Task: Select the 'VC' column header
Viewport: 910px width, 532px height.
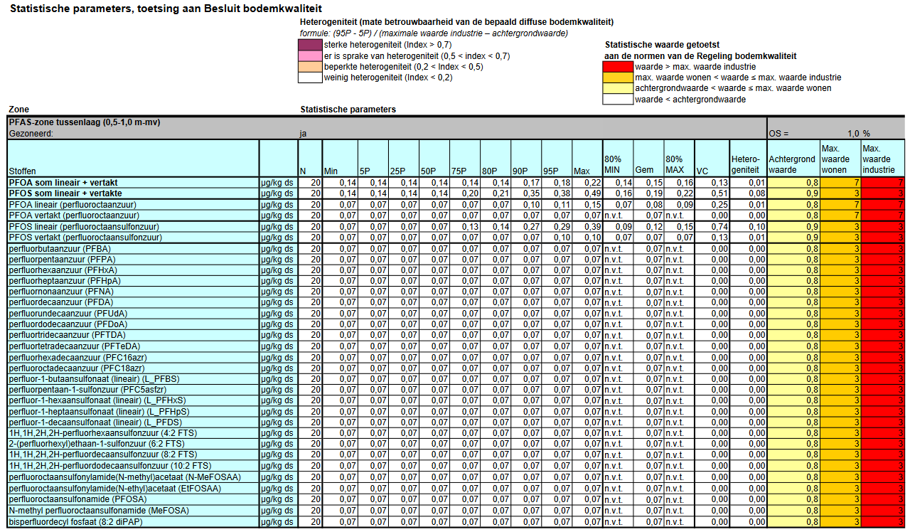Action: (712, 159)
